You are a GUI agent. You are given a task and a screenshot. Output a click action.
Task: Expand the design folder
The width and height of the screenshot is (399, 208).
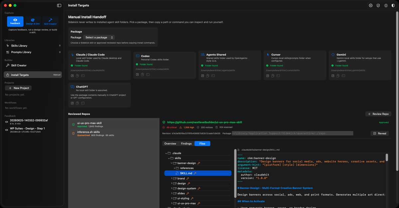[172, 183]
